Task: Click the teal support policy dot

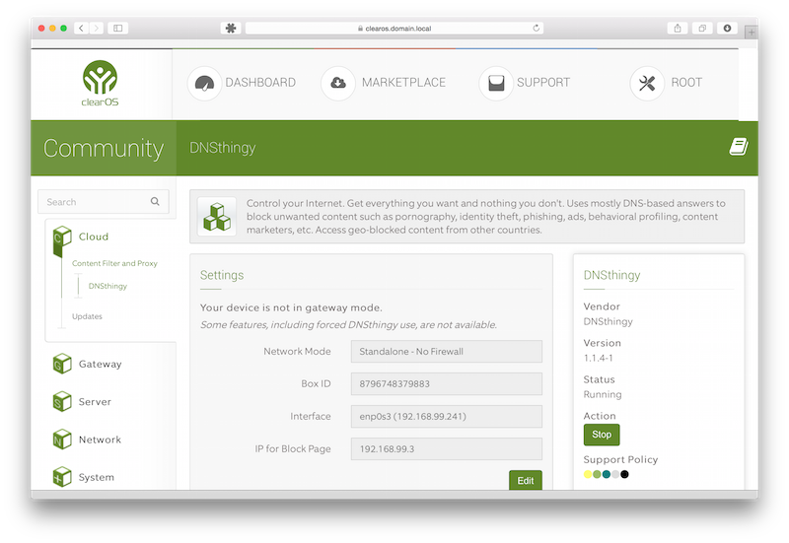Action: pos(607,474)
